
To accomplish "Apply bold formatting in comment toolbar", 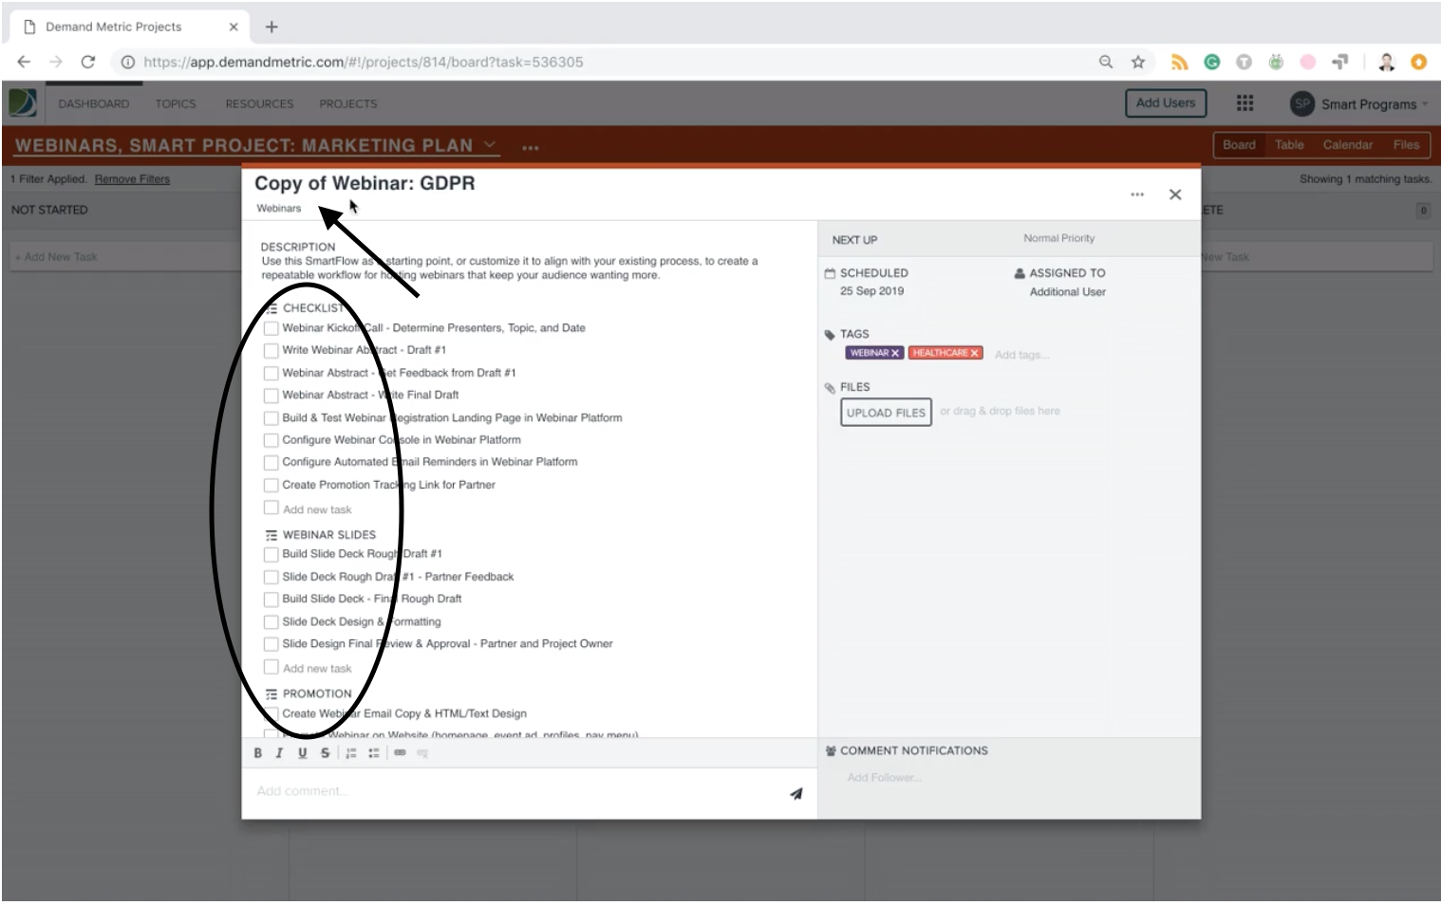I will coord(257,752).
